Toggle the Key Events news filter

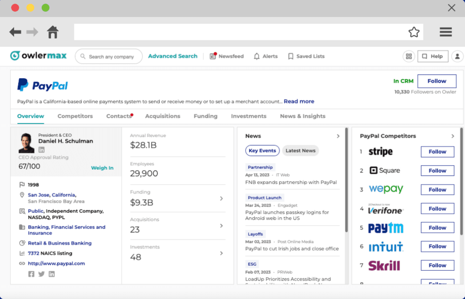(262, 150)
